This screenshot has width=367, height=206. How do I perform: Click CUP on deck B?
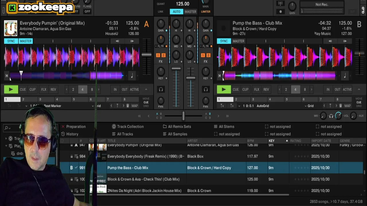coord(245,90)
